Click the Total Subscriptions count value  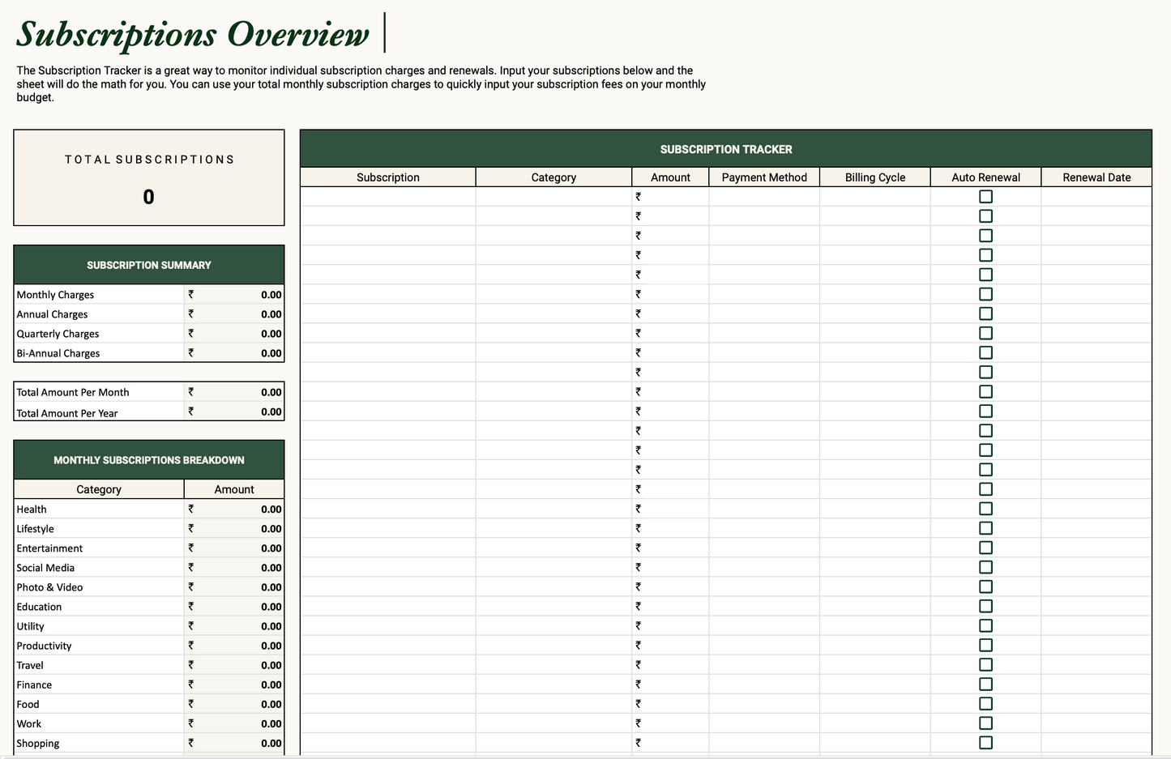click(148, 197)
